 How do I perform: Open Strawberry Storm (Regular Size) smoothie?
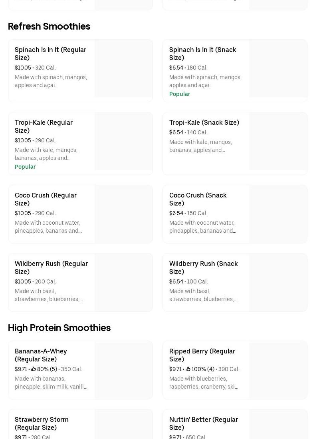pyautogui.click(x=42, y=423)
